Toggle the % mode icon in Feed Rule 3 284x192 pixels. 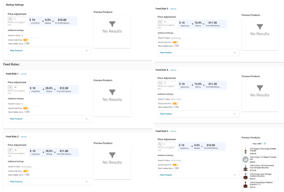click(x=160, y=22)
